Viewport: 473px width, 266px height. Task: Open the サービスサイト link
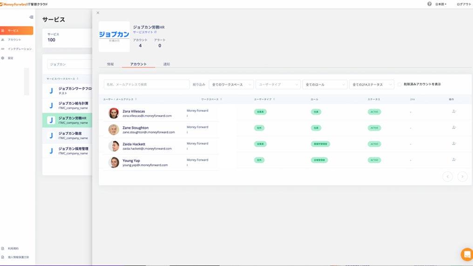(144, 32)
